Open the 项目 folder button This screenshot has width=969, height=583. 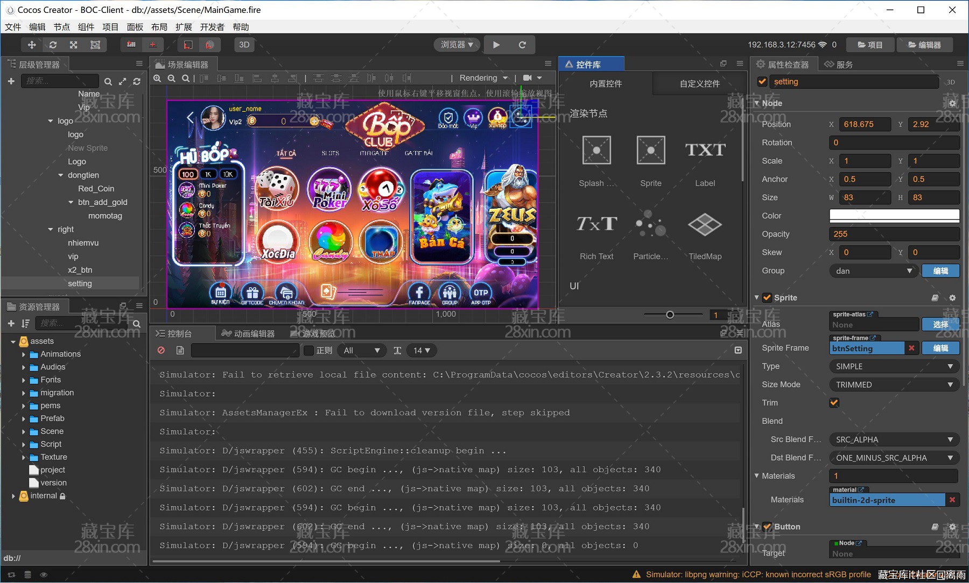click(x=870, y=45)
